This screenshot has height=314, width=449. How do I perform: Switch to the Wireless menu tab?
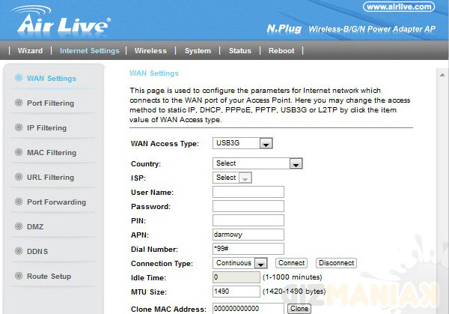click(150, 51)
